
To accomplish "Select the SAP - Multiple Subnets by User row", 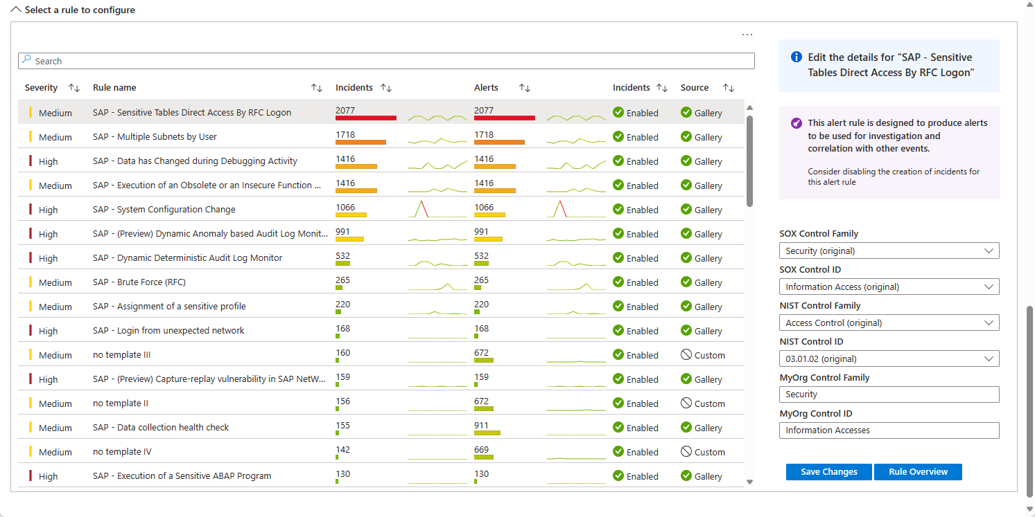I will (x=155, y=137).
